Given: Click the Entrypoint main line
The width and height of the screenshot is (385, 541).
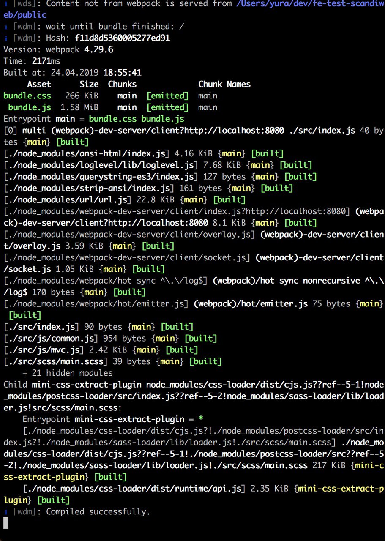Looking at the screenshot, I should click(x=94, y=119).
